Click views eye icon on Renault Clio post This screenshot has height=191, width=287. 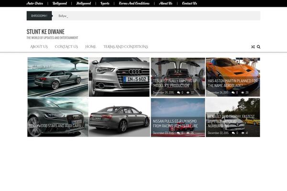click(x=243, y=133)
